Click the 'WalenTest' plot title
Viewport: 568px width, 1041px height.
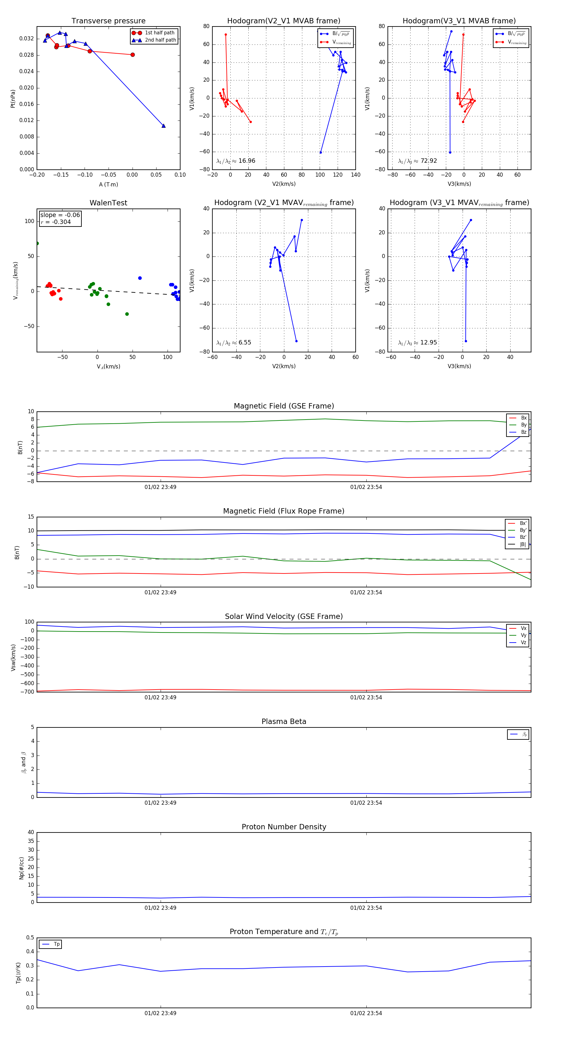pos(108,203)
